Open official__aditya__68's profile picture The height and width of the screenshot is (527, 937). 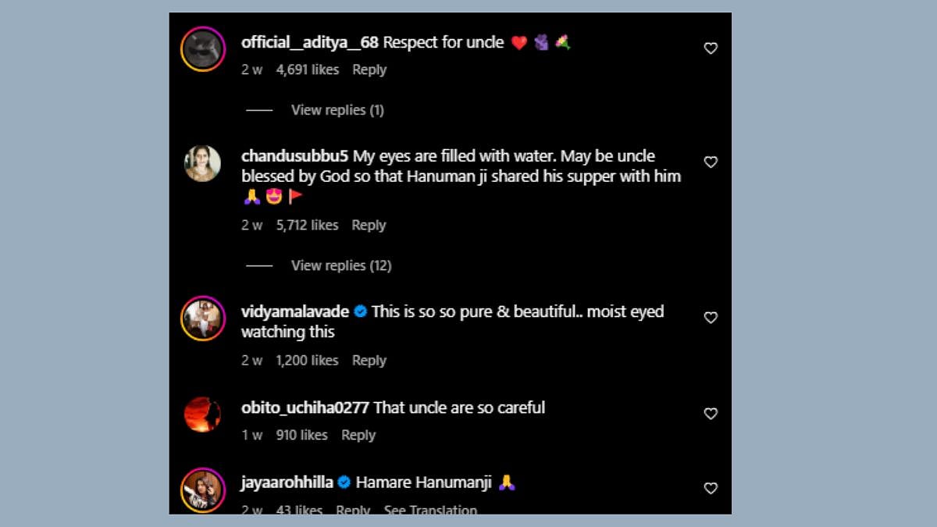[202, 49]
